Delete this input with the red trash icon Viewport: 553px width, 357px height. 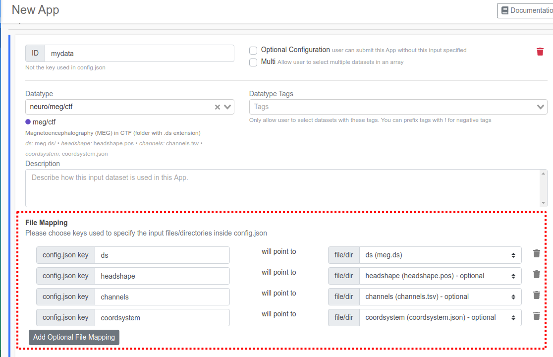point(540,52)
